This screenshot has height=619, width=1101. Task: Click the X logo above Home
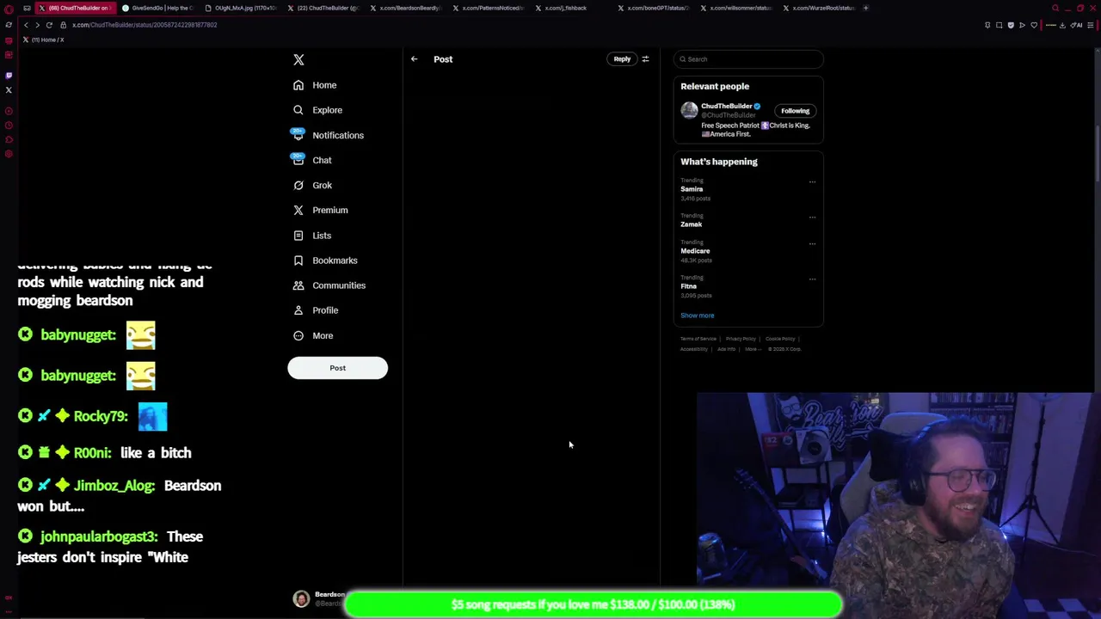[x=298, y=59]
